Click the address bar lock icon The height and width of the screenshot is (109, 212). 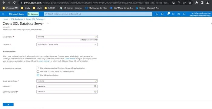click(21, 2)
